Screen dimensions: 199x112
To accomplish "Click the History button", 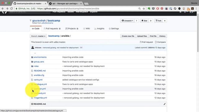I will pos(162,36).
